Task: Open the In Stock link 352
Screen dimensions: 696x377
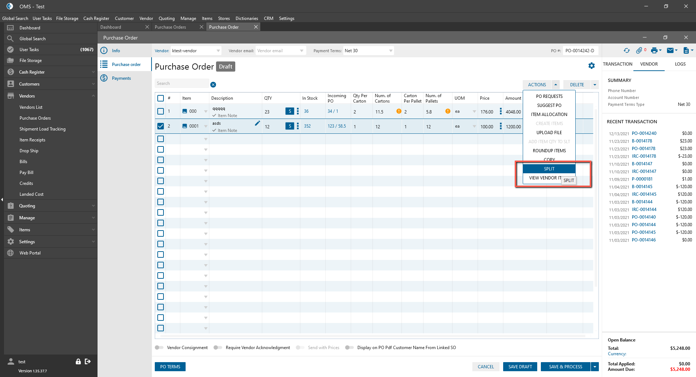Action: [x=307, y=126]
